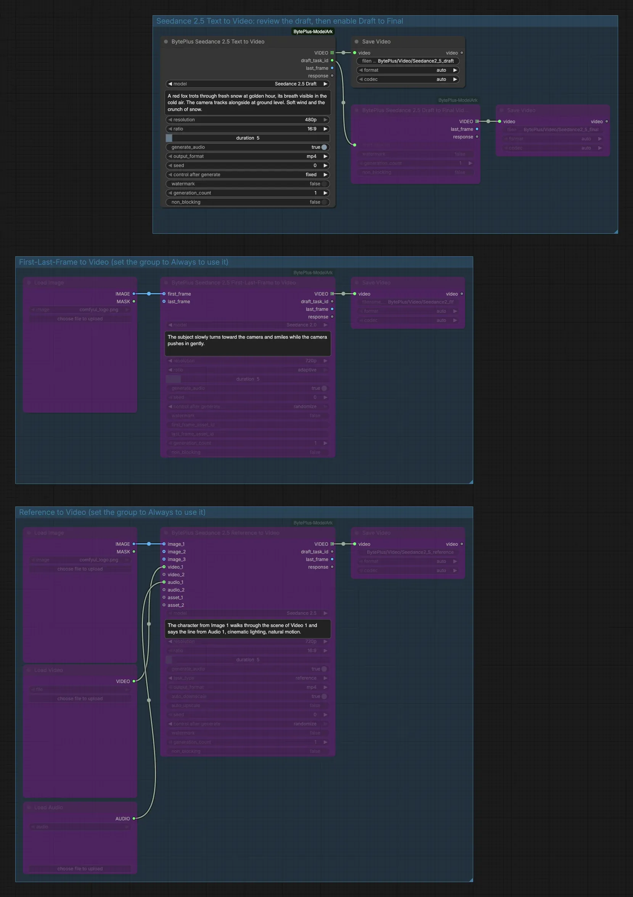The height and width of the screenshot is (897, 633).
Task: Toggle auto_upscale on Reference to Video node
Action: [248, 706]
